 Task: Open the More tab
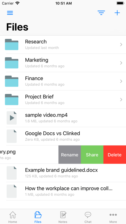click(113, 217)
